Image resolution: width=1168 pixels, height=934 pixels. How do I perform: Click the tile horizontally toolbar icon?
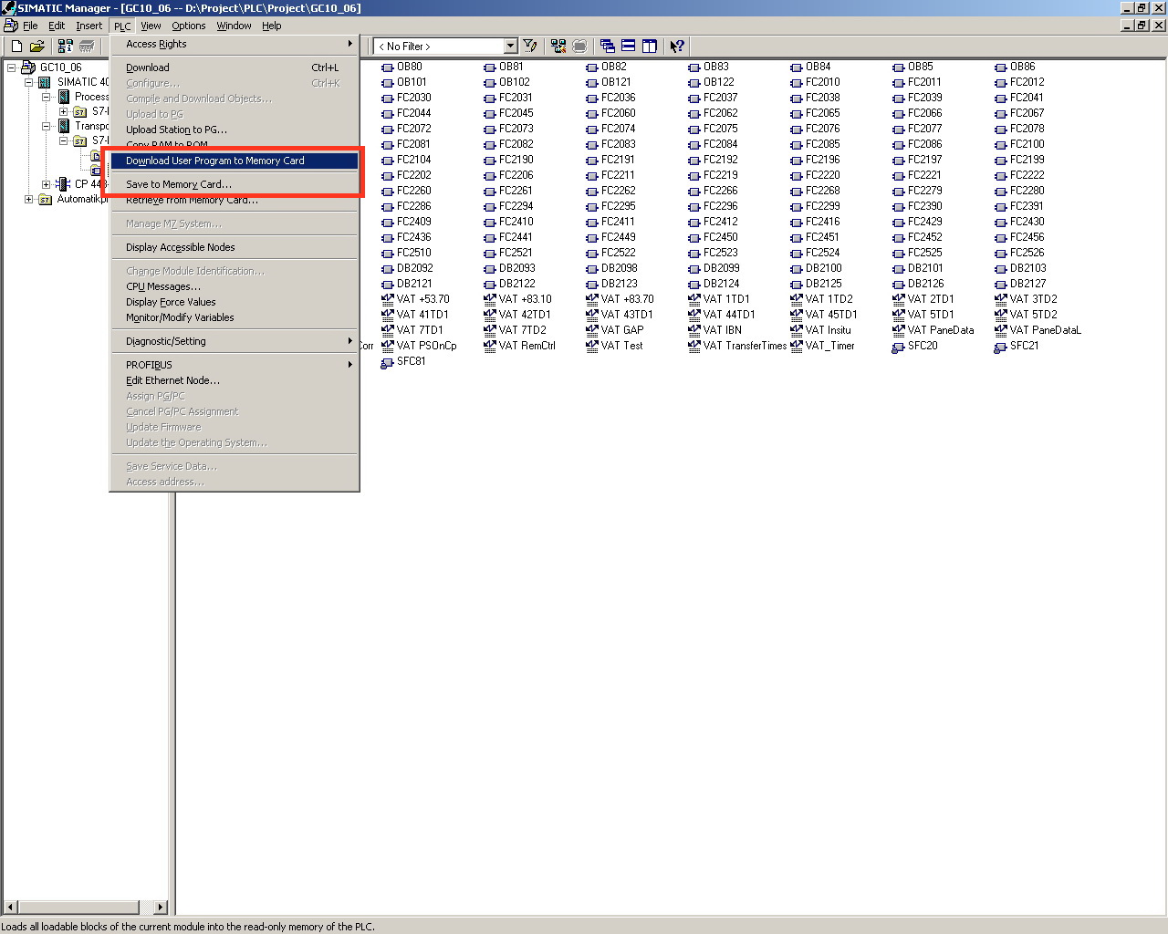tap(629, 46)
